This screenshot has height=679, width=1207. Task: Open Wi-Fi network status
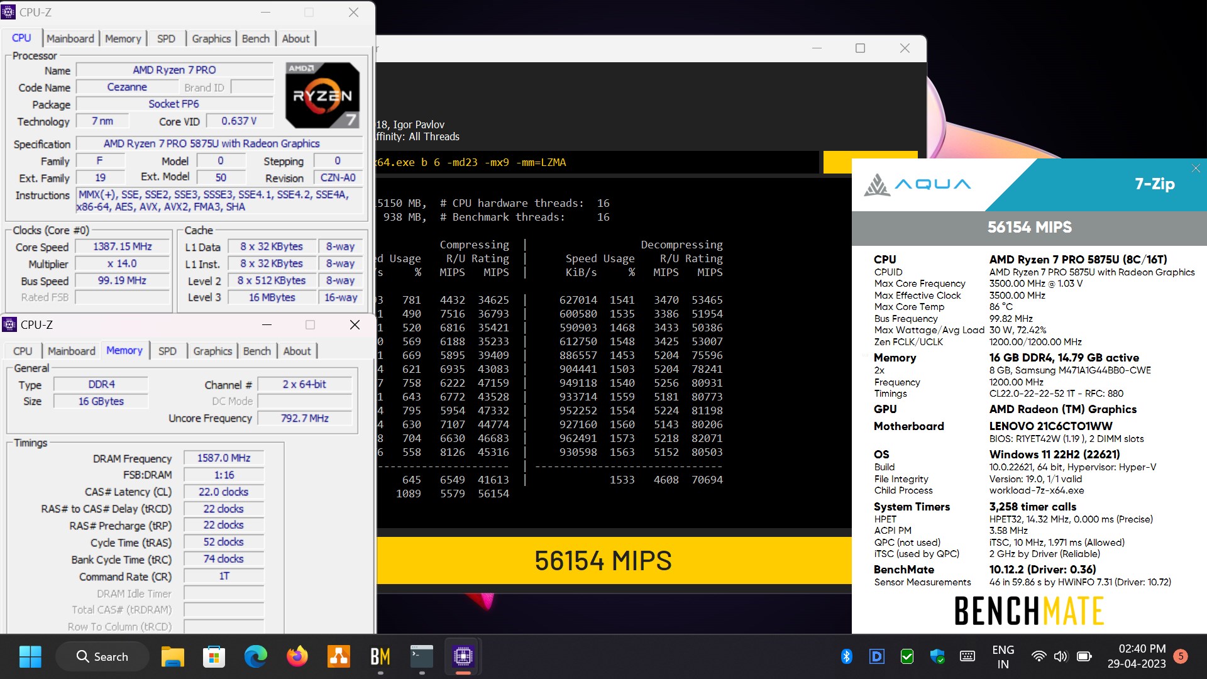pos(1039,656)
